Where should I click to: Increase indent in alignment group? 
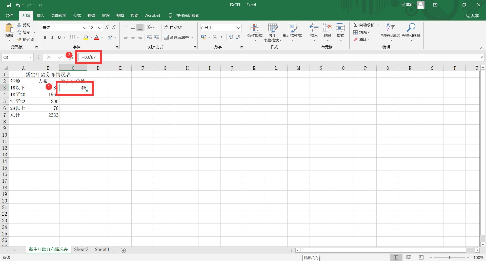tap(156, 37)
